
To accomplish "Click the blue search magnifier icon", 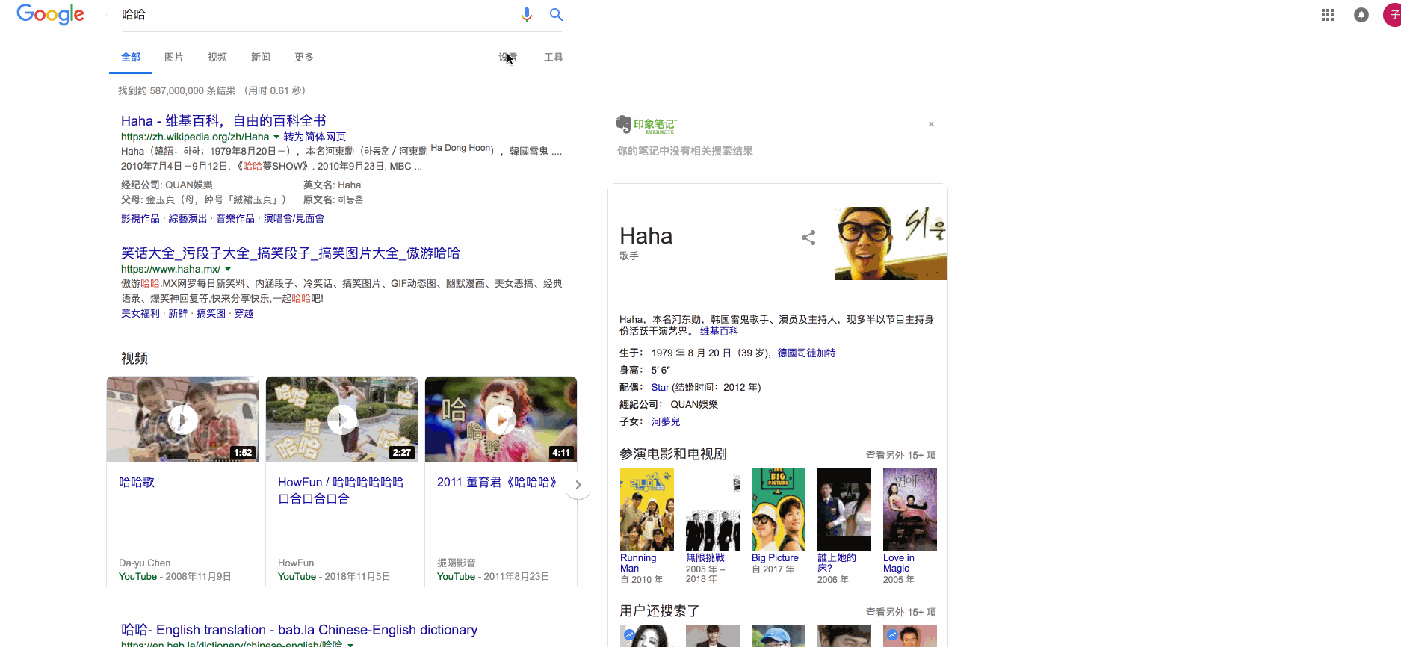I will pyautogui.click(x=556, y=14).
